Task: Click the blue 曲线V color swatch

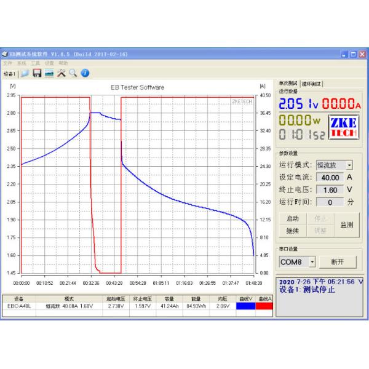Action: (x=245, y=306)
